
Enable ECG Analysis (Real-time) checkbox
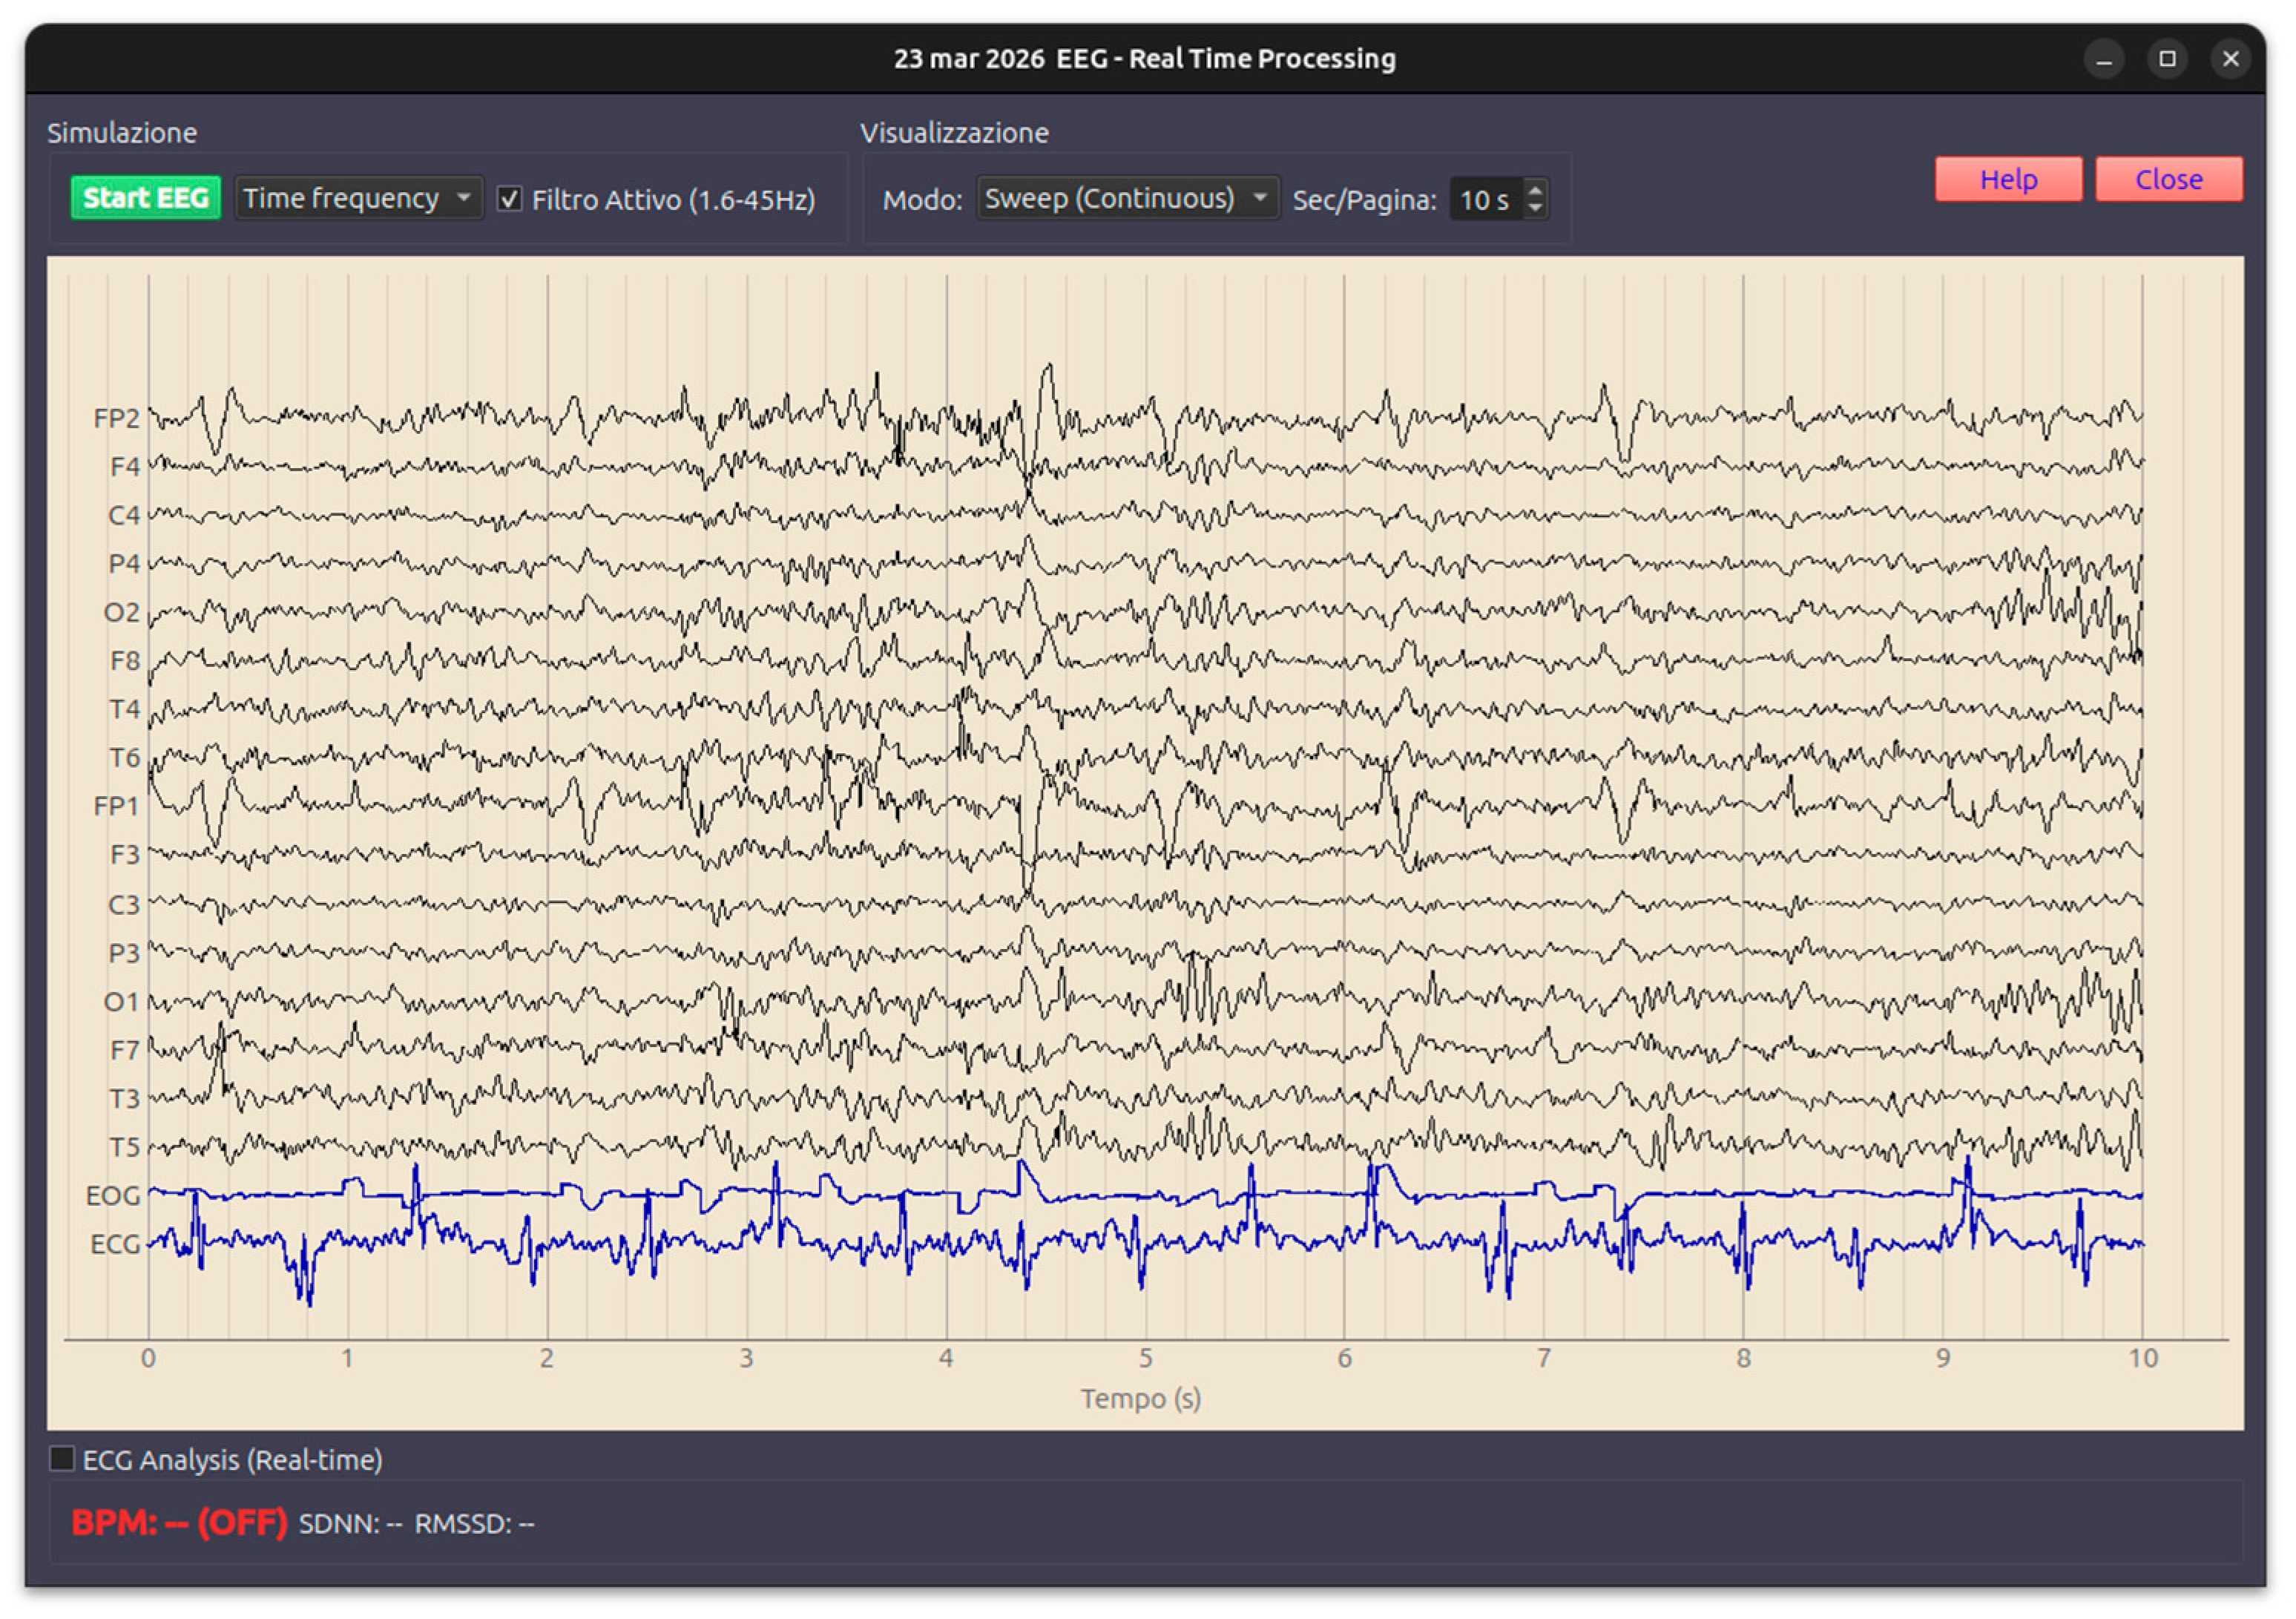tap(62, 1458)
